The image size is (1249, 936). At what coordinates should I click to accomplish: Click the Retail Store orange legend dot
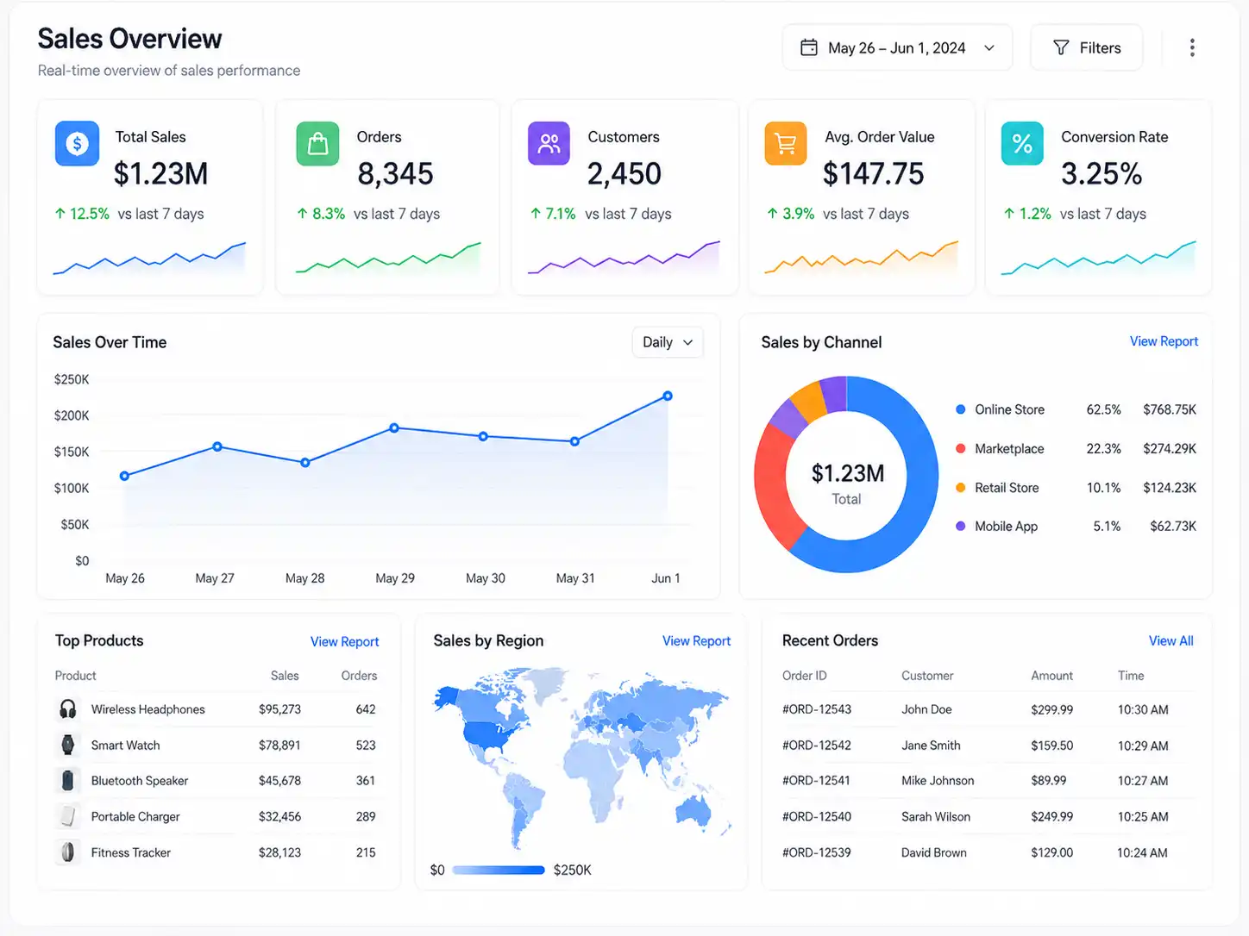(960, 488)
